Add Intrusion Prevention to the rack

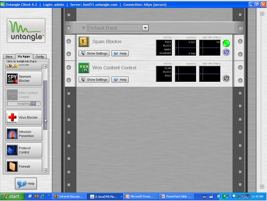(24, 134)
